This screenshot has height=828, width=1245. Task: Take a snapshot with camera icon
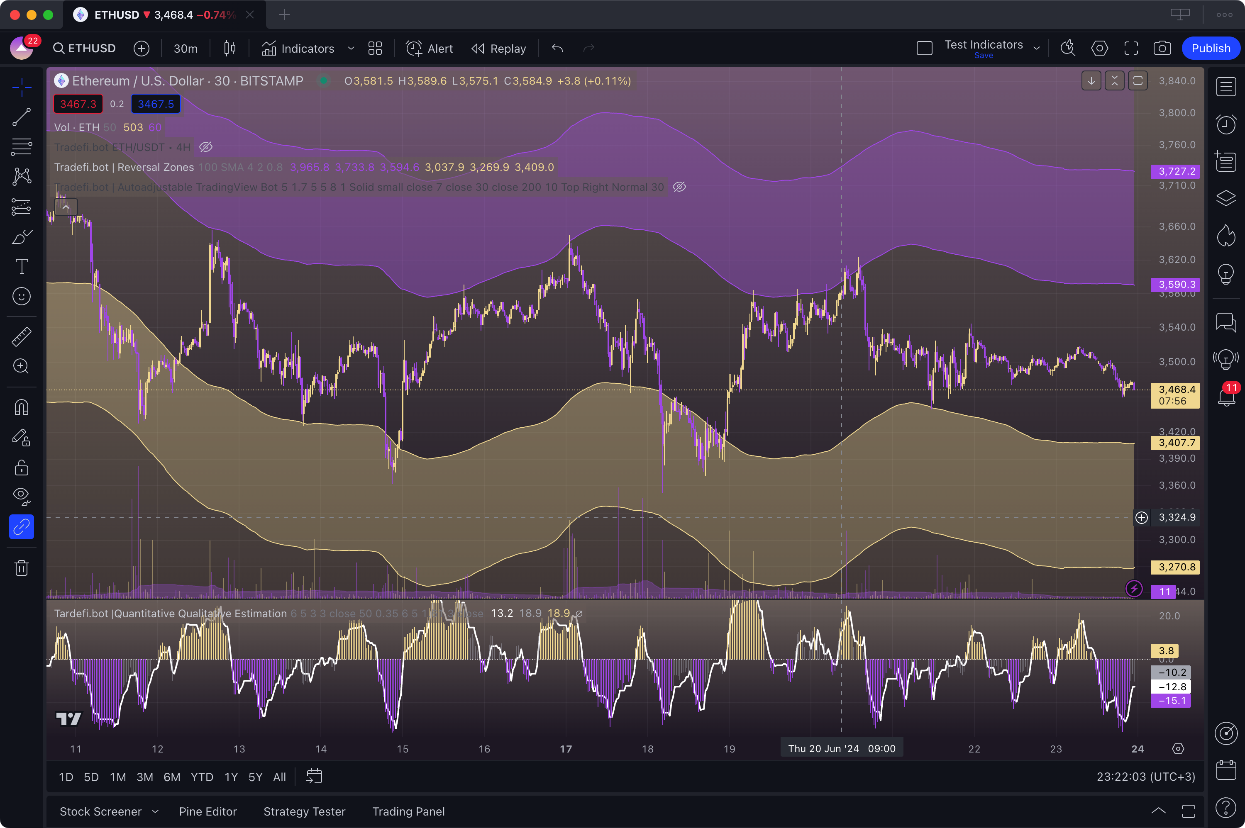pos(1162,49)
